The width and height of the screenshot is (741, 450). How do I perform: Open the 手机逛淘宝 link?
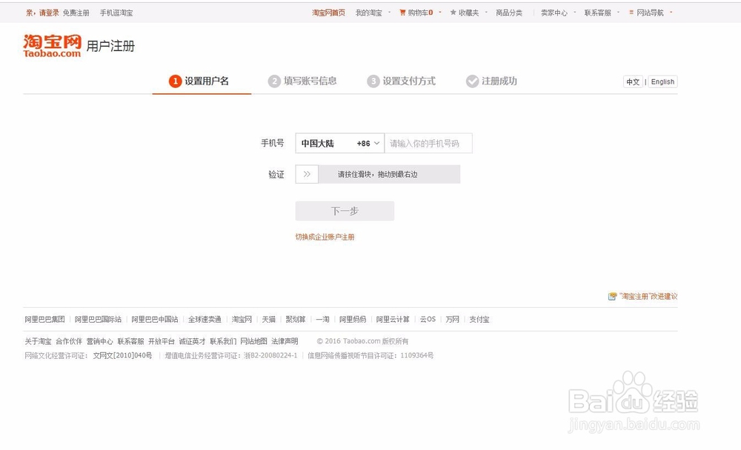point(116,13)
